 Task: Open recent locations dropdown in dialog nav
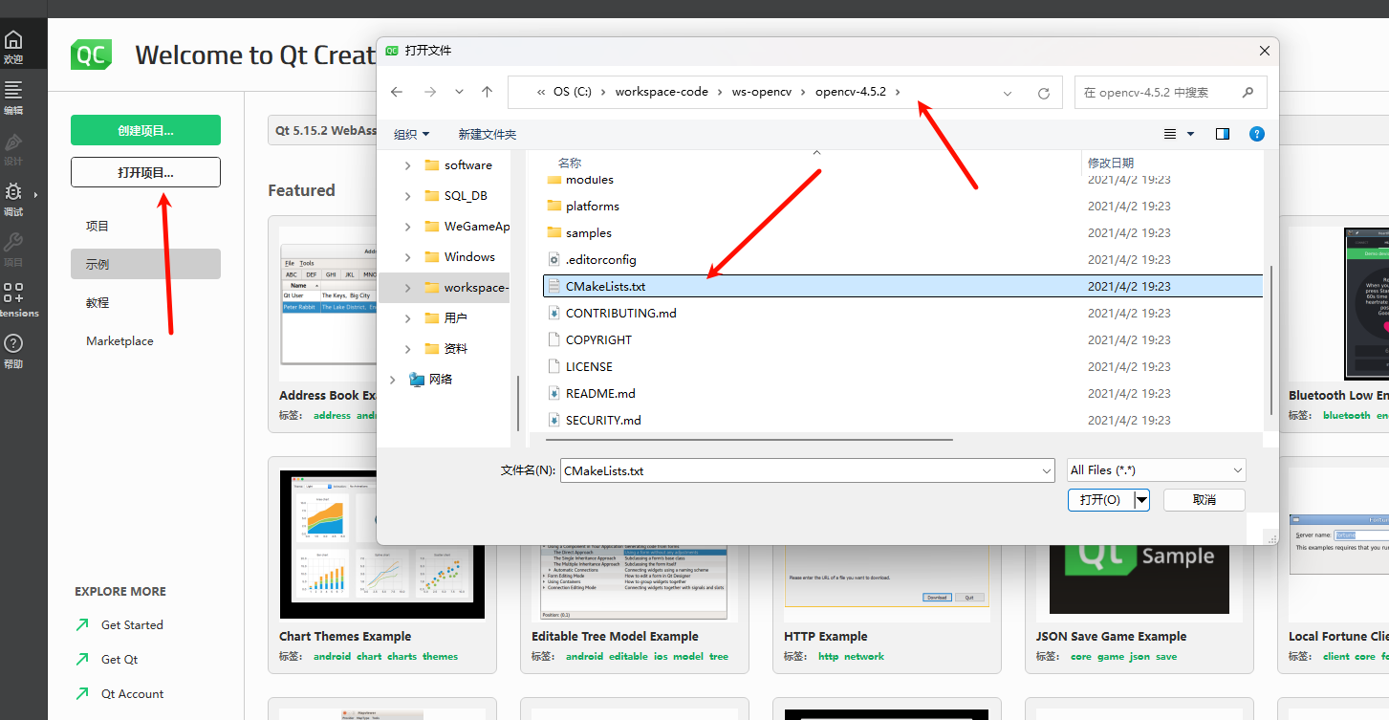pyautogui.click(x=459, y=92)
